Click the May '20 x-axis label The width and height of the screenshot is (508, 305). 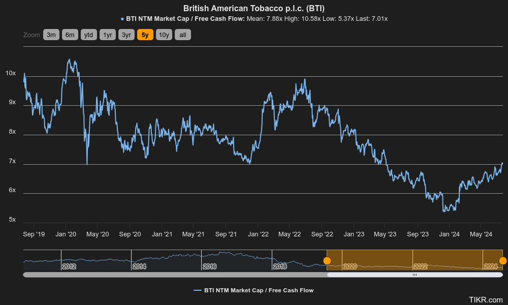tap(98, 234)
